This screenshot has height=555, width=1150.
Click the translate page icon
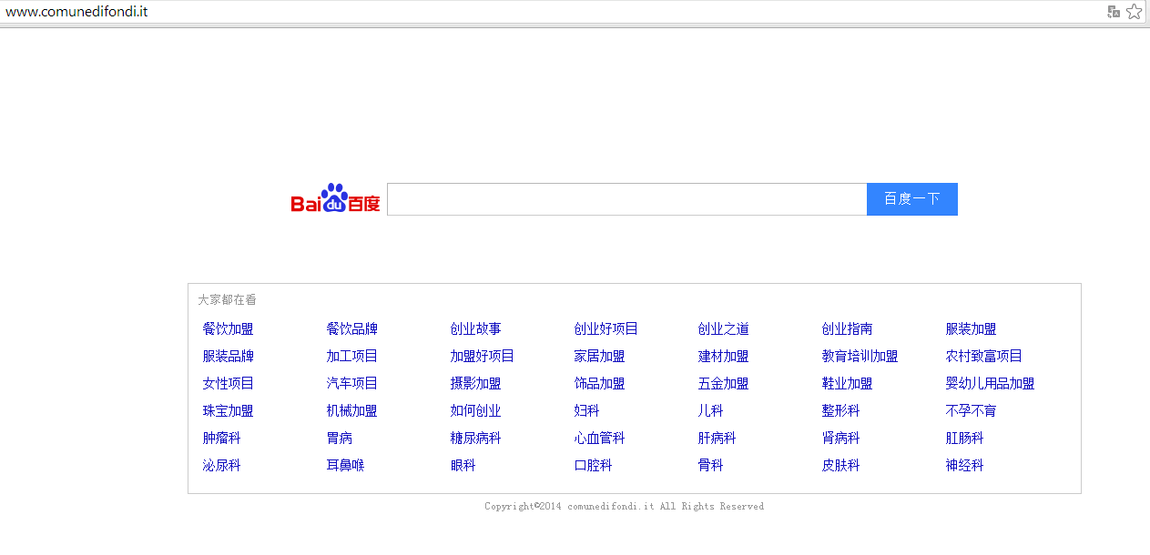[x=1114, y=12]
